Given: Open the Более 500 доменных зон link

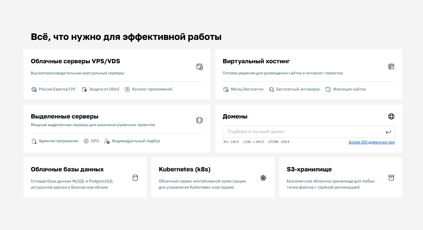Looking at the screenshot, I should point(372,142).
